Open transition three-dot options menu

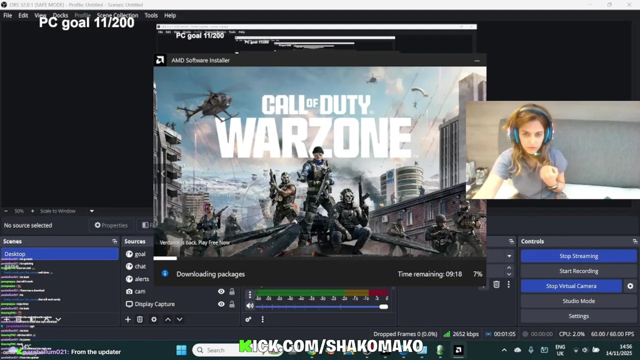pyautogui.click(x=508, y=284)
